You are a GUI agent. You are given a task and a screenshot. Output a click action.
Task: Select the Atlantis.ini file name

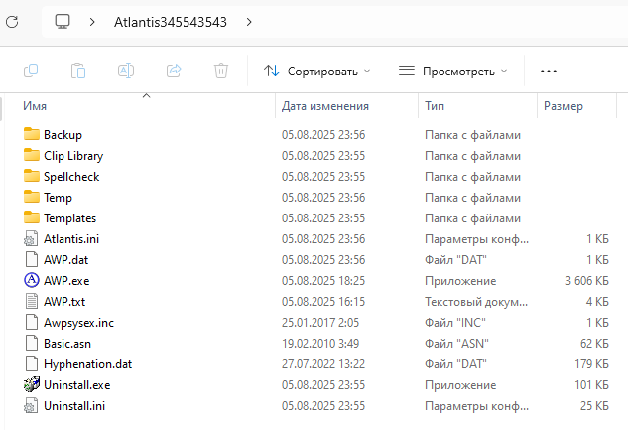[x=71, y=239]
